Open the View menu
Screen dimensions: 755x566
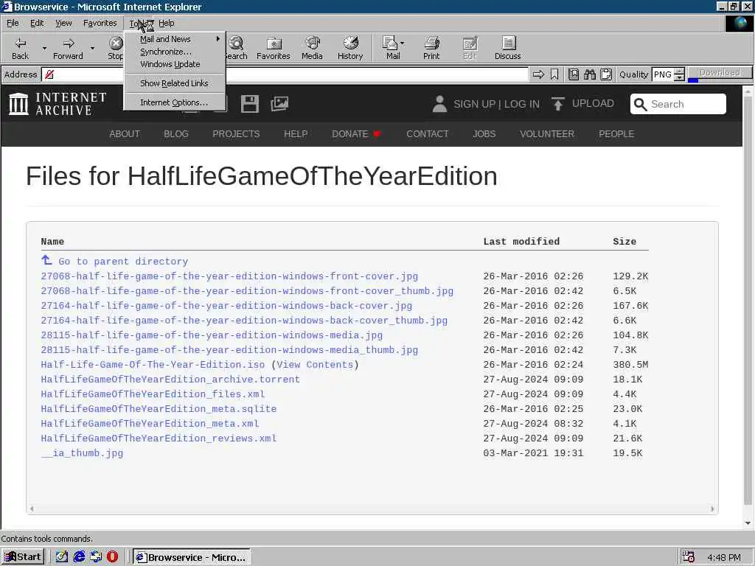pos(63,23)
